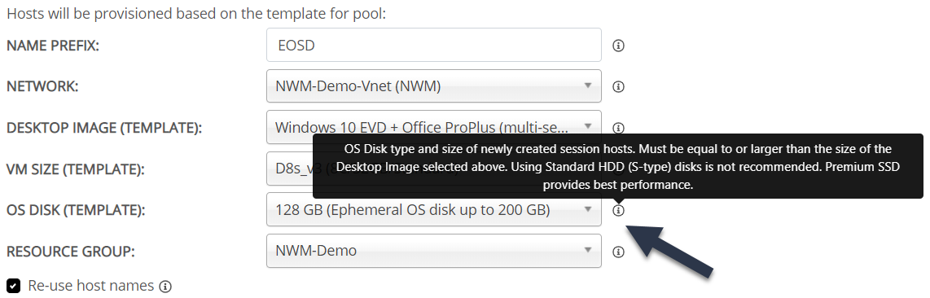Viewport: 930px width, 298px height.
Task: Click the OS Disk tooltip text box
Action: tap(618, 166)
